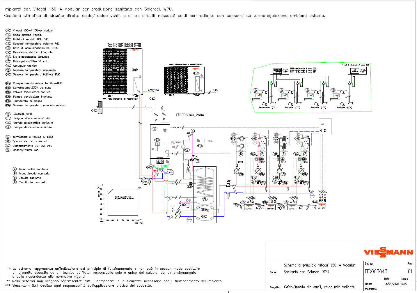The image size is (417, 293).
Task: Click the Solarcell WPU storage tank symbol
Action: pyautogui.click(x=206, y=195)
